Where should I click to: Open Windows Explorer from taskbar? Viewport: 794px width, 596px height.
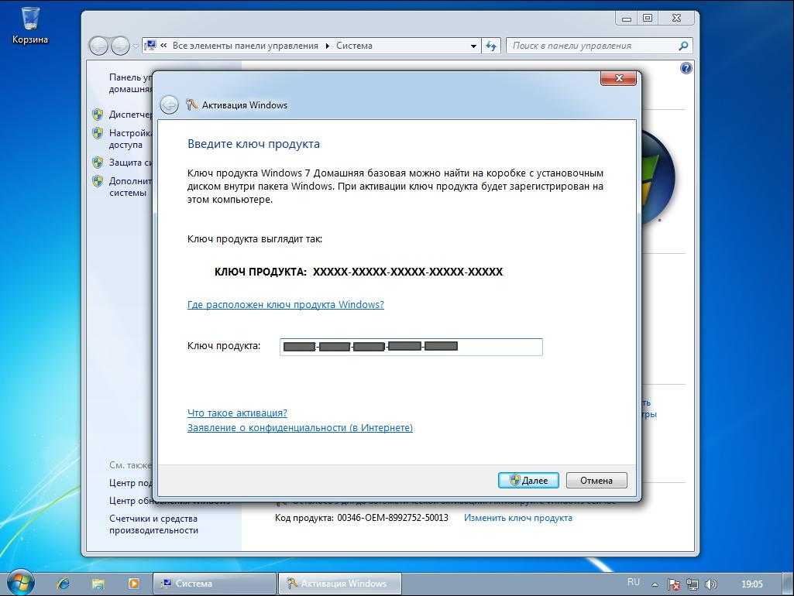(98, 584)
